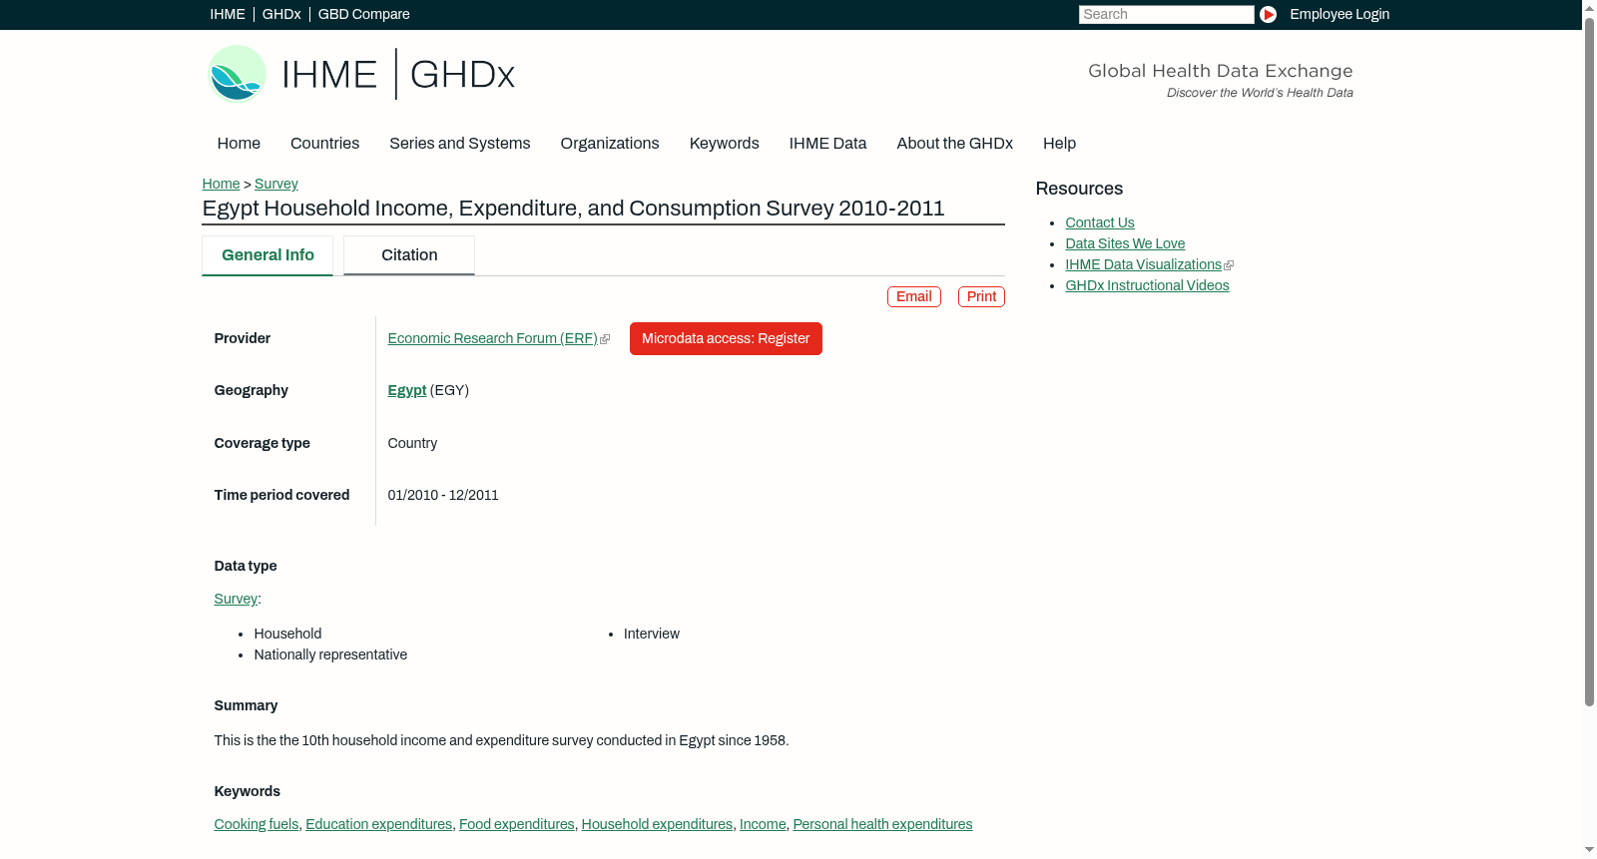Switch to the Citation tab
Image resolution: width=1597 pixels, height=859 pixels.
[x=409, y=255]
